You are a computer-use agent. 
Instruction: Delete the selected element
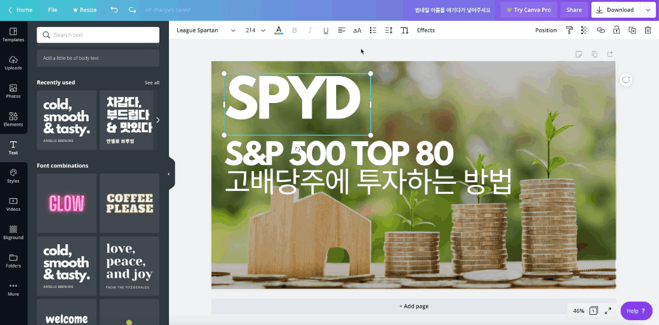(x=648, y=31)
